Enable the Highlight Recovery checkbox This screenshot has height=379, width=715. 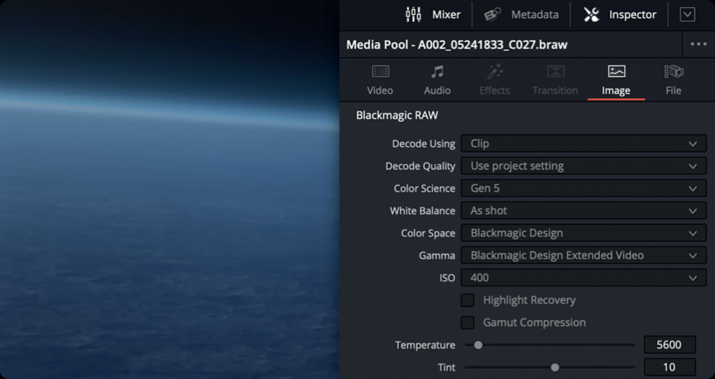click(x=468, y=300)
